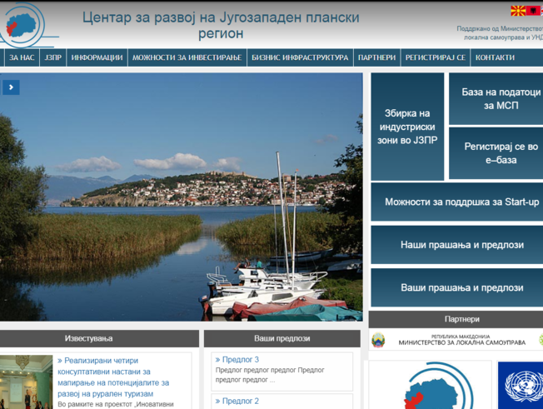Image resolution: width=543 pixels, height=409 pixels.
Task: Go to the ПАРТНЕРИ page
Action: click(376, 57)
